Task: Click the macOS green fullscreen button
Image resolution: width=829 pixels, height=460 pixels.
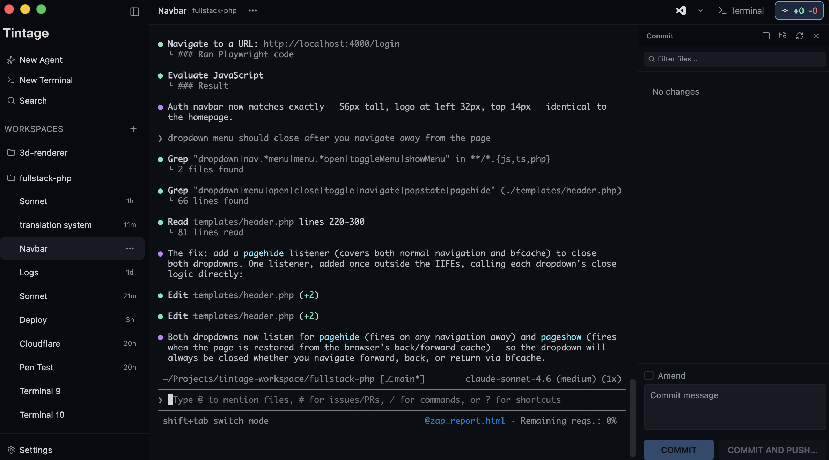Action: point(41,9)
